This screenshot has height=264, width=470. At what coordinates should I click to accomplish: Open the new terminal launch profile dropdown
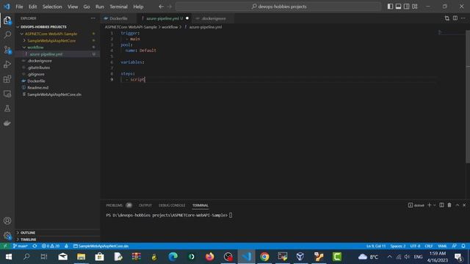click(435, 205)
